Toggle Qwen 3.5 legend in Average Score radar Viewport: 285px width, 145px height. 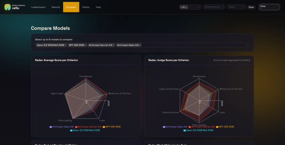pos(85,130)
